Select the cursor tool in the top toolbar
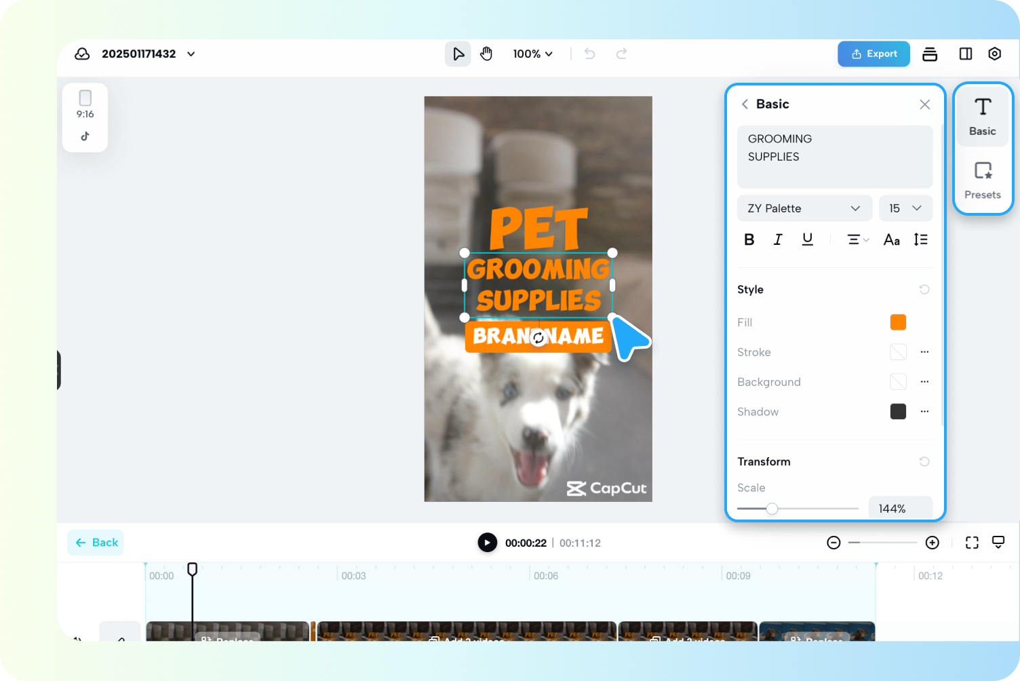The height and width of the screenshot is (681, 1020). coord(458,54)
